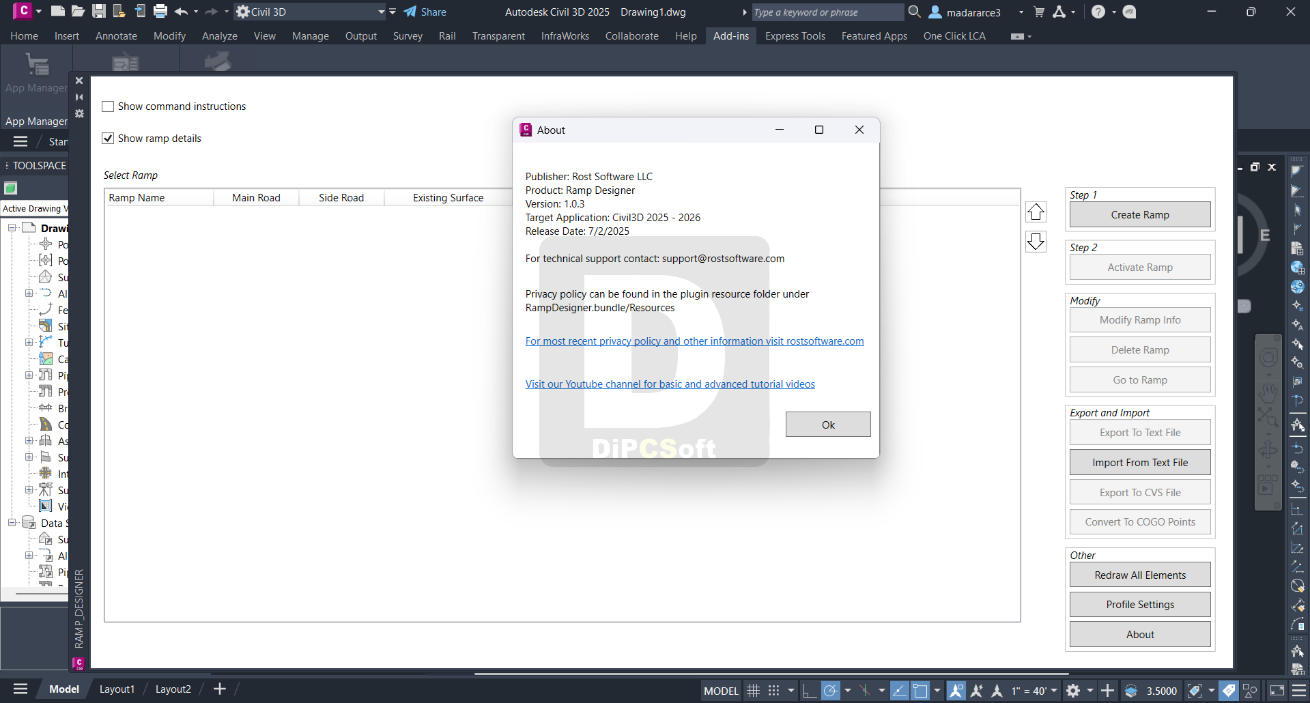This screenshot has height=703, width=1310.
Task: Click the Clean Screen icon in status bar
Action: tap(1277, 691)
